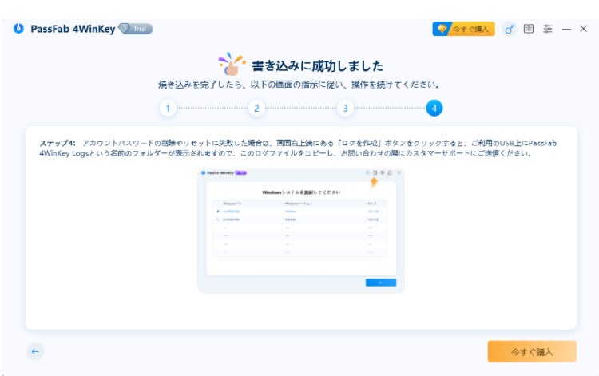Click the Windows system selection preview image
This screenshot has width=599, height=376.
pos(300,231)
